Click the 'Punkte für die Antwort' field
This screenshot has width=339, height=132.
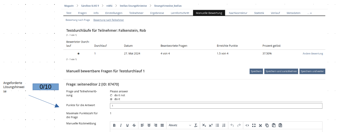point(216,106)
